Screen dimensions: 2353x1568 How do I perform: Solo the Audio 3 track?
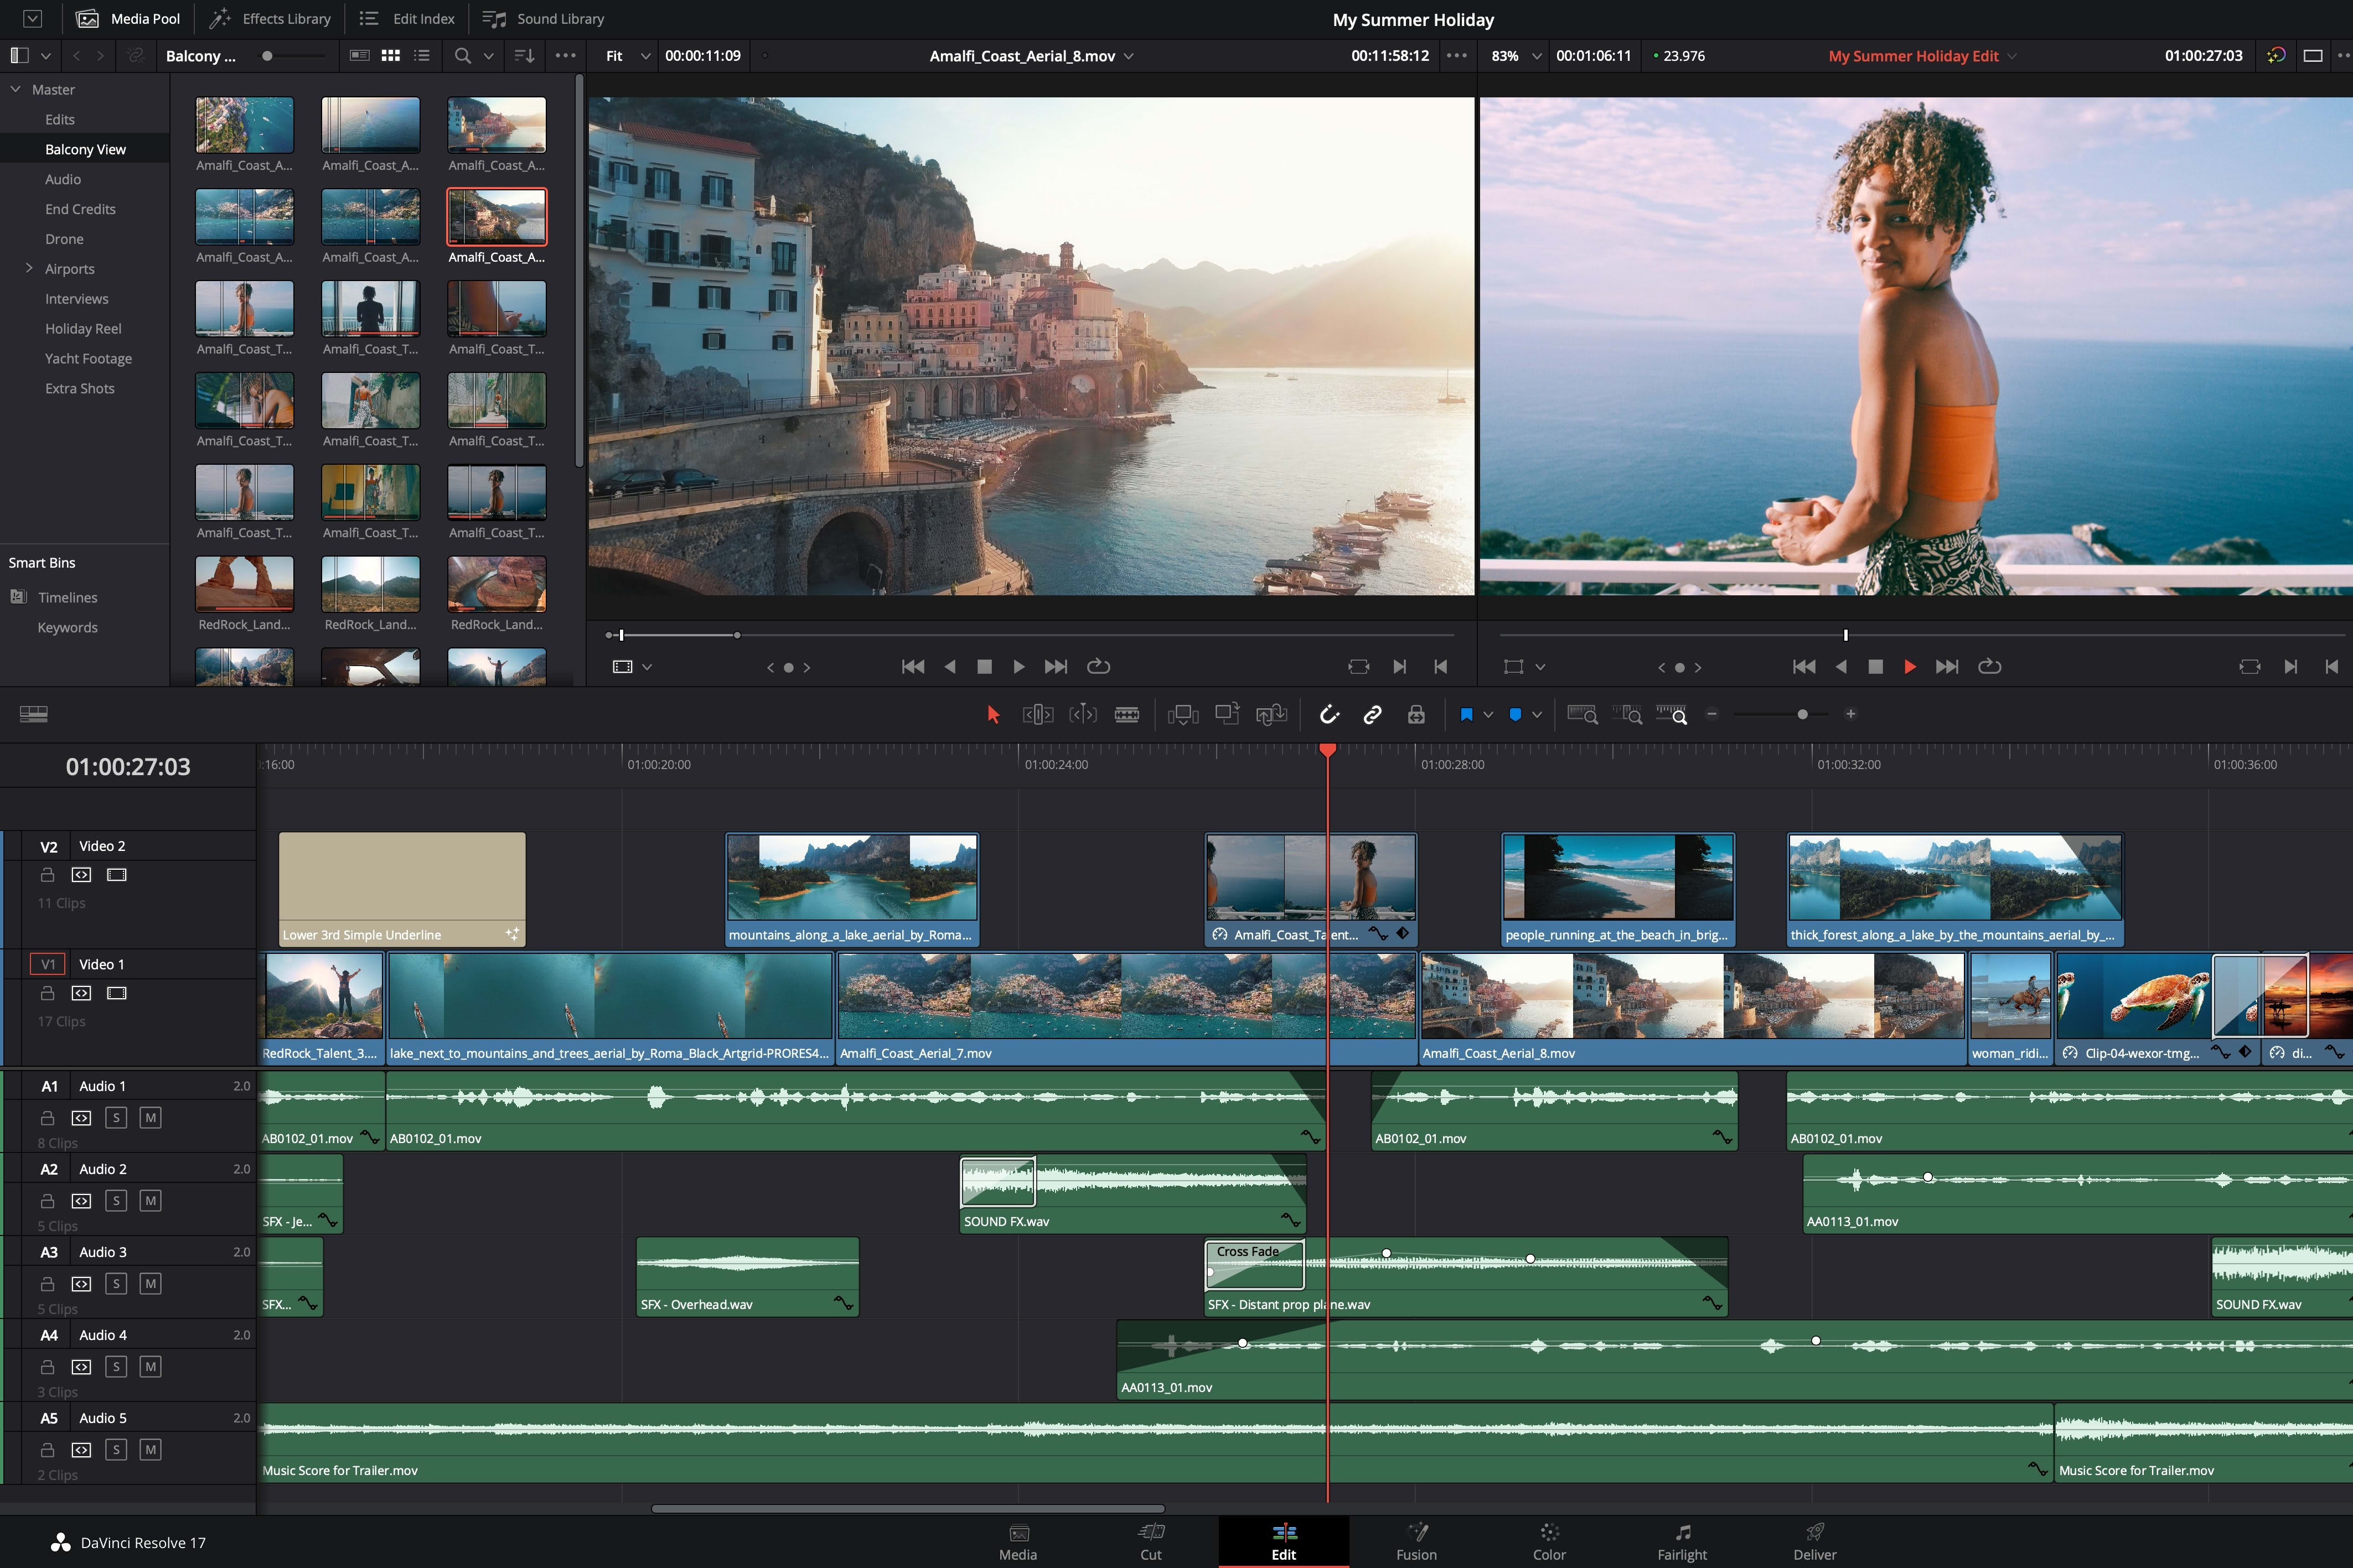tap(116, 1283)
